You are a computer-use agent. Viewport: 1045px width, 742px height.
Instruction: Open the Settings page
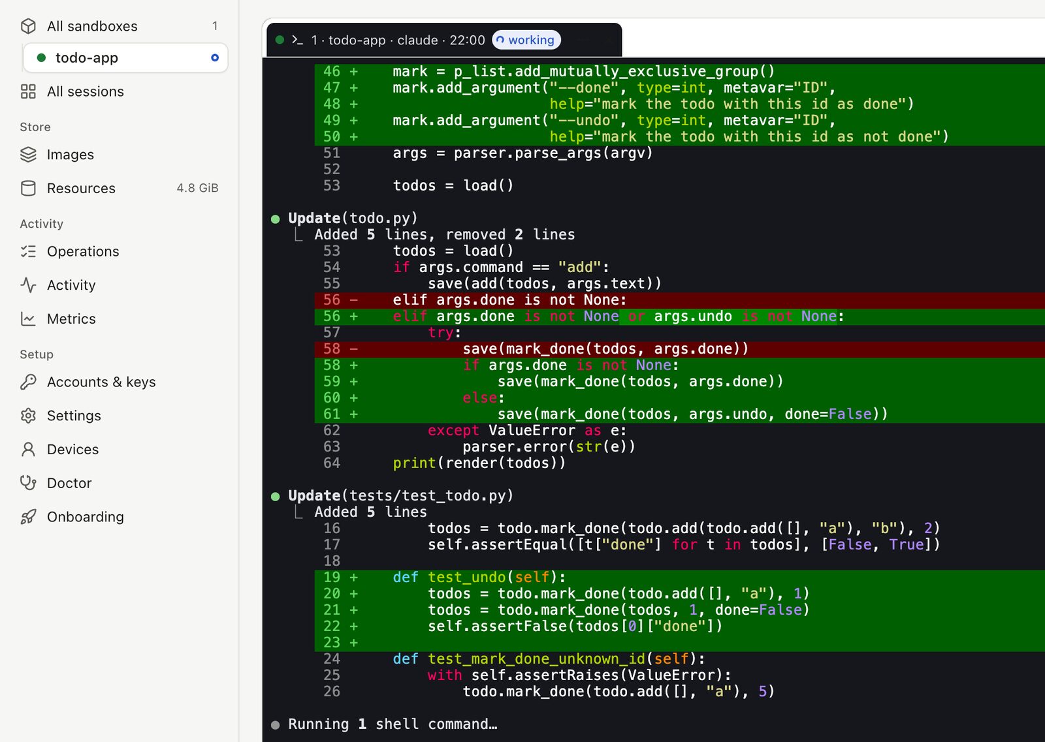point(120,416)
